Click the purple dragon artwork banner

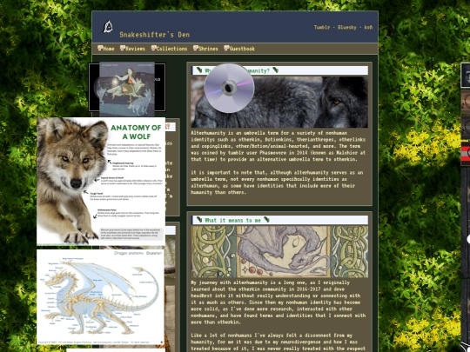click(279, 252)
